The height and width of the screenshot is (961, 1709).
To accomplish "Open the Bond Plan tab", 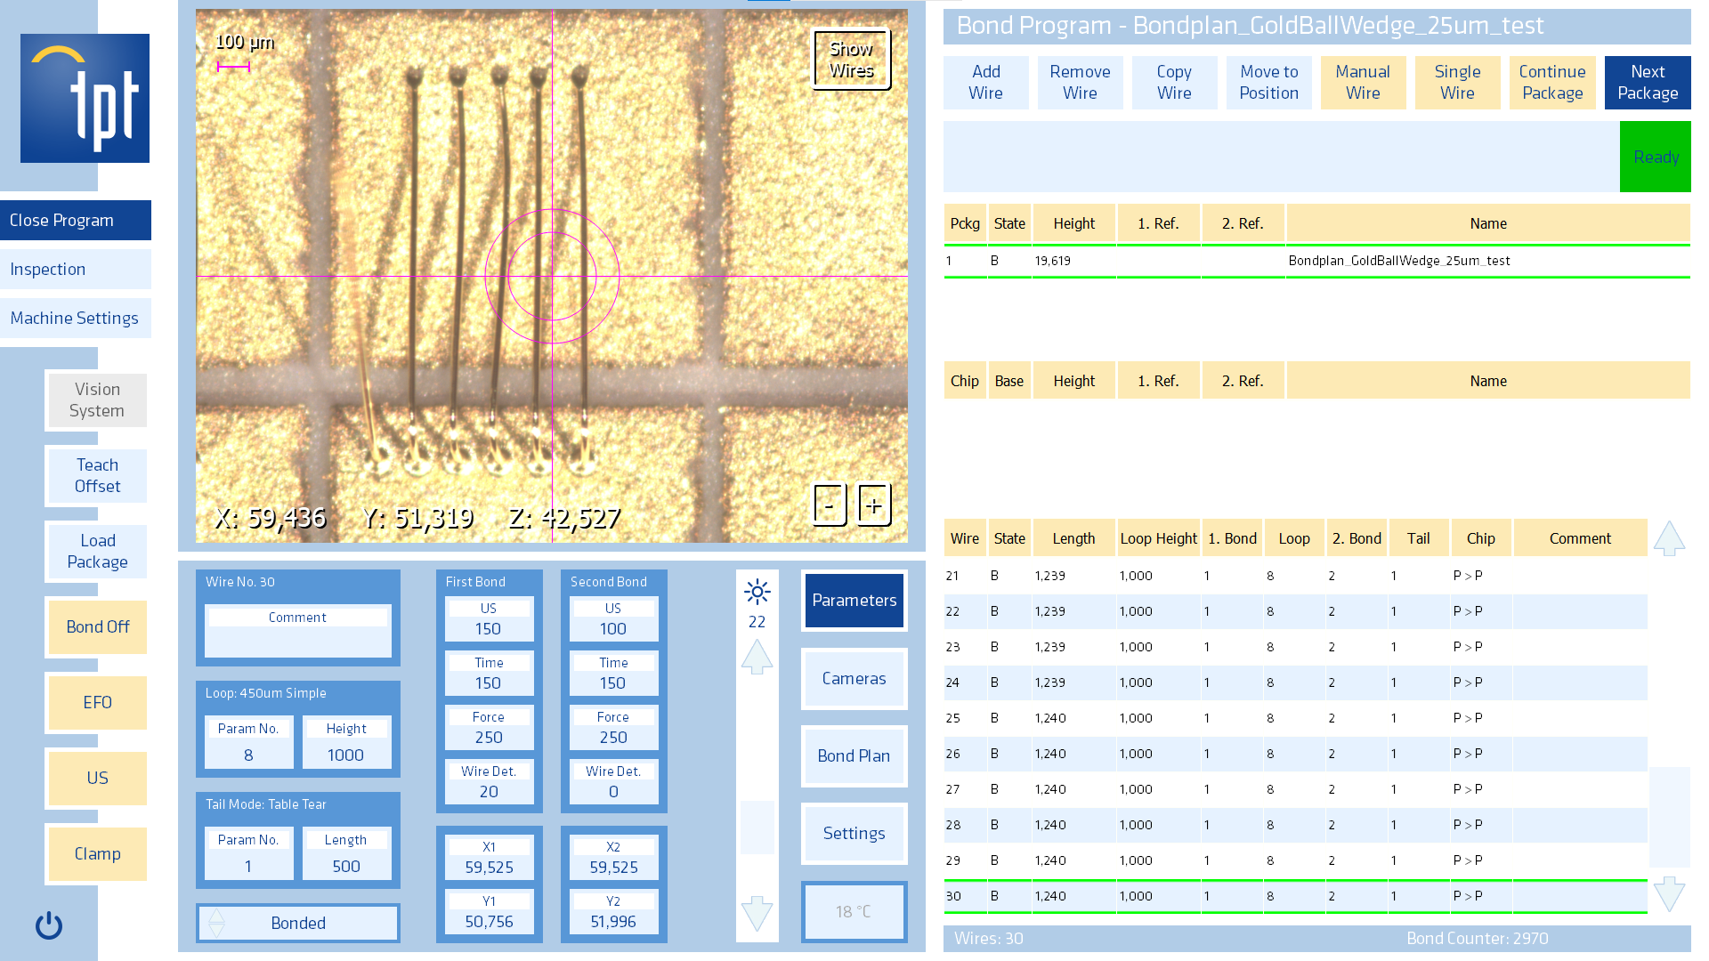I will (x=854, y=755).
